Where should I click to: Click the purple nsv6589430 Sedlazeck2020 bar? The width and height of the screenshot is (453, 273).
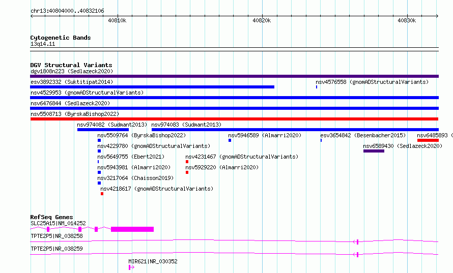374,151
